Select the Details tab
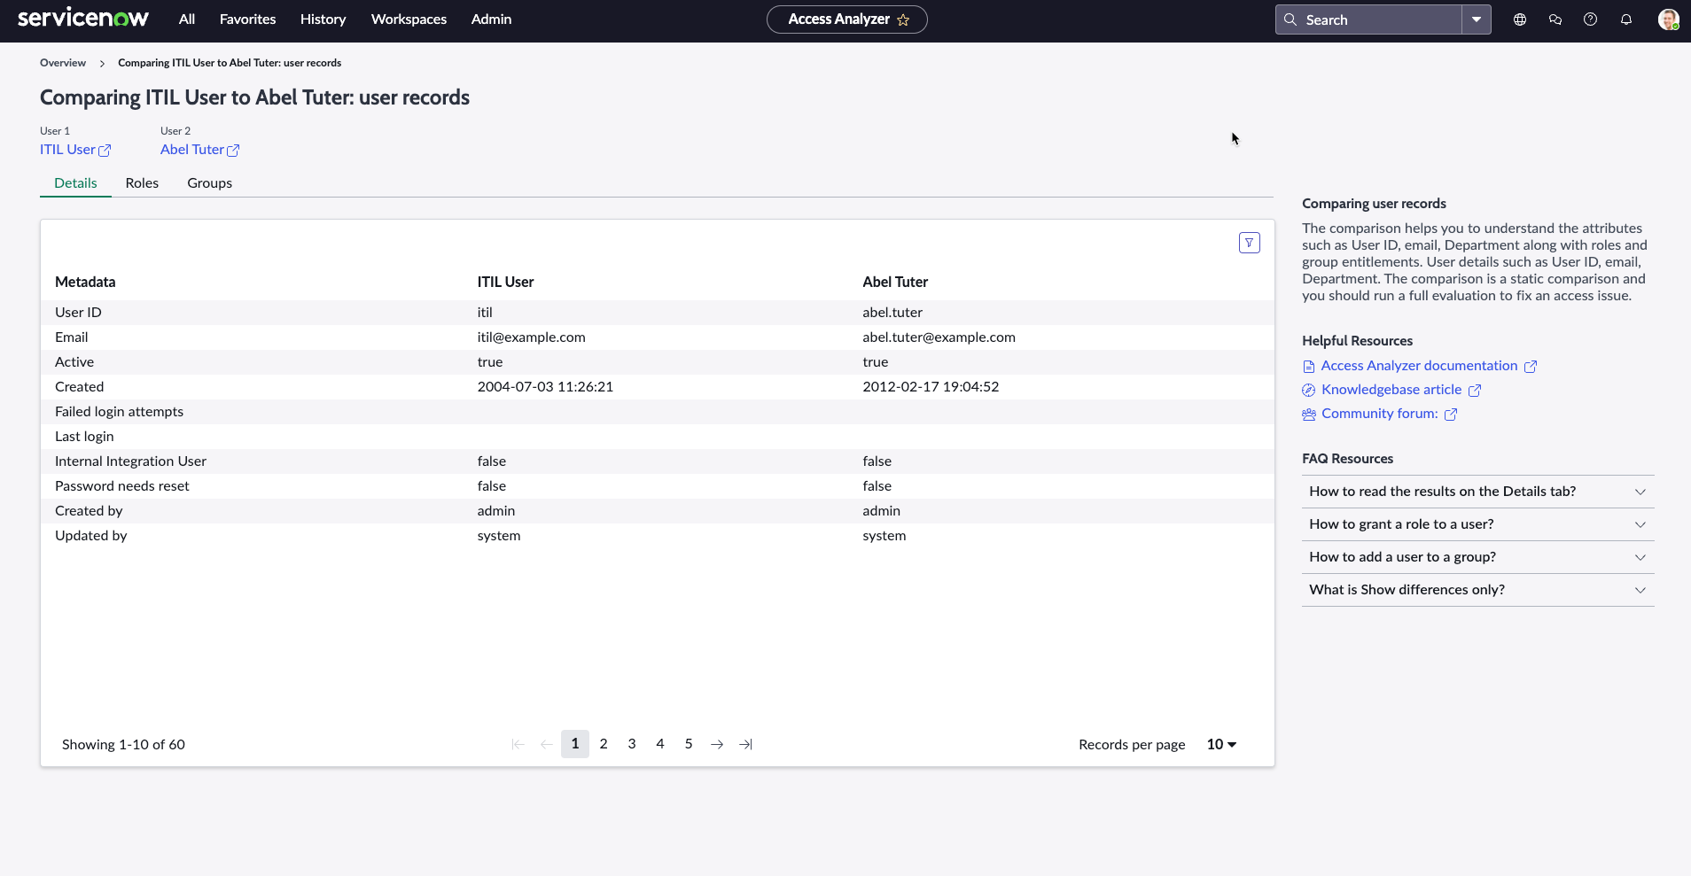 pyautogui.click(x=75, y=183)
